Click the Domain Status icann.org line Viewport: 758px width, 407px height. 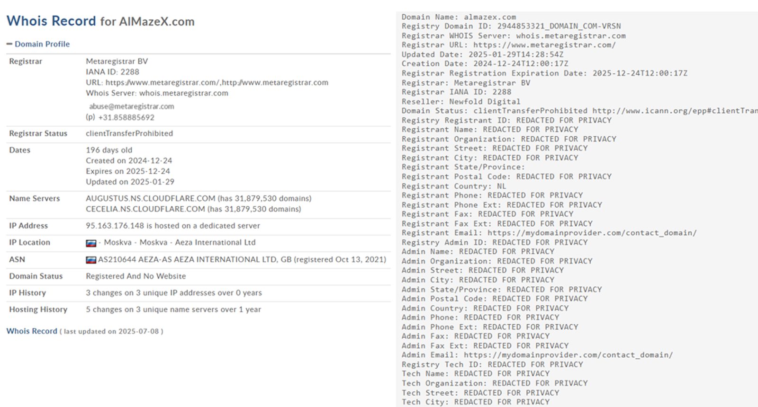point(580,111)
